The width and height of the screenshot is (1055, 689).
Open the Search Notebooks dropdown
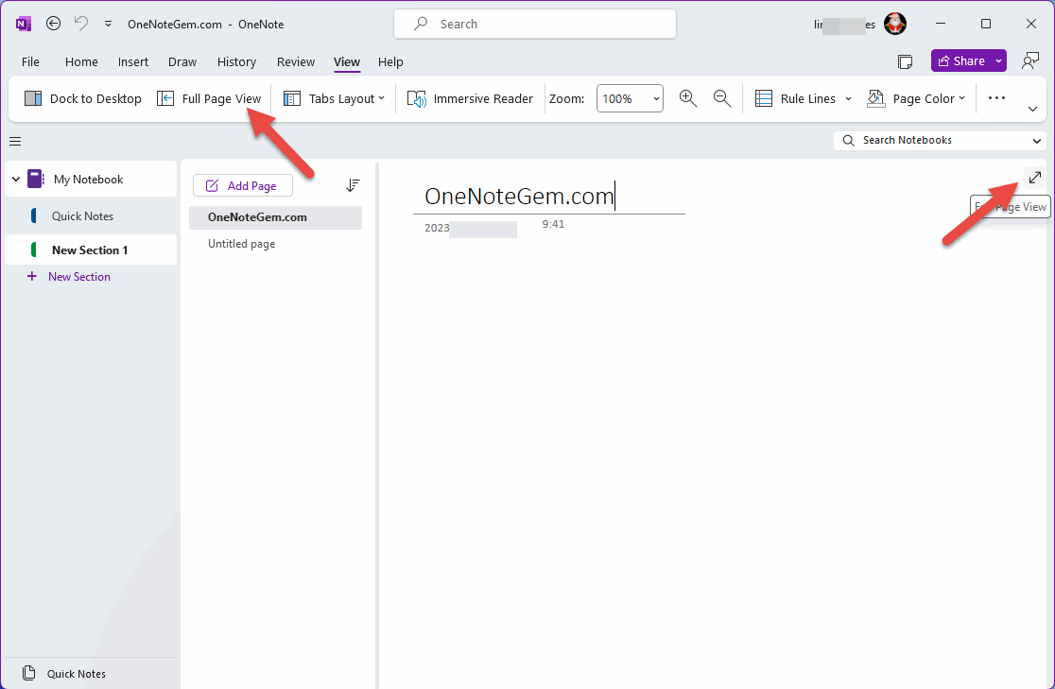click(1037, 140)
